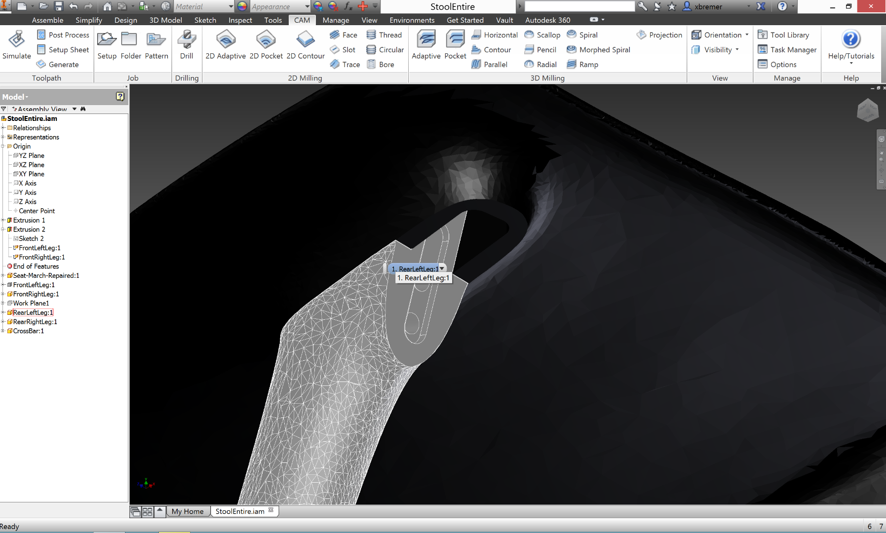Save the document with Save icon
Viewport: 886px width, 533px height.
[58, 6]
